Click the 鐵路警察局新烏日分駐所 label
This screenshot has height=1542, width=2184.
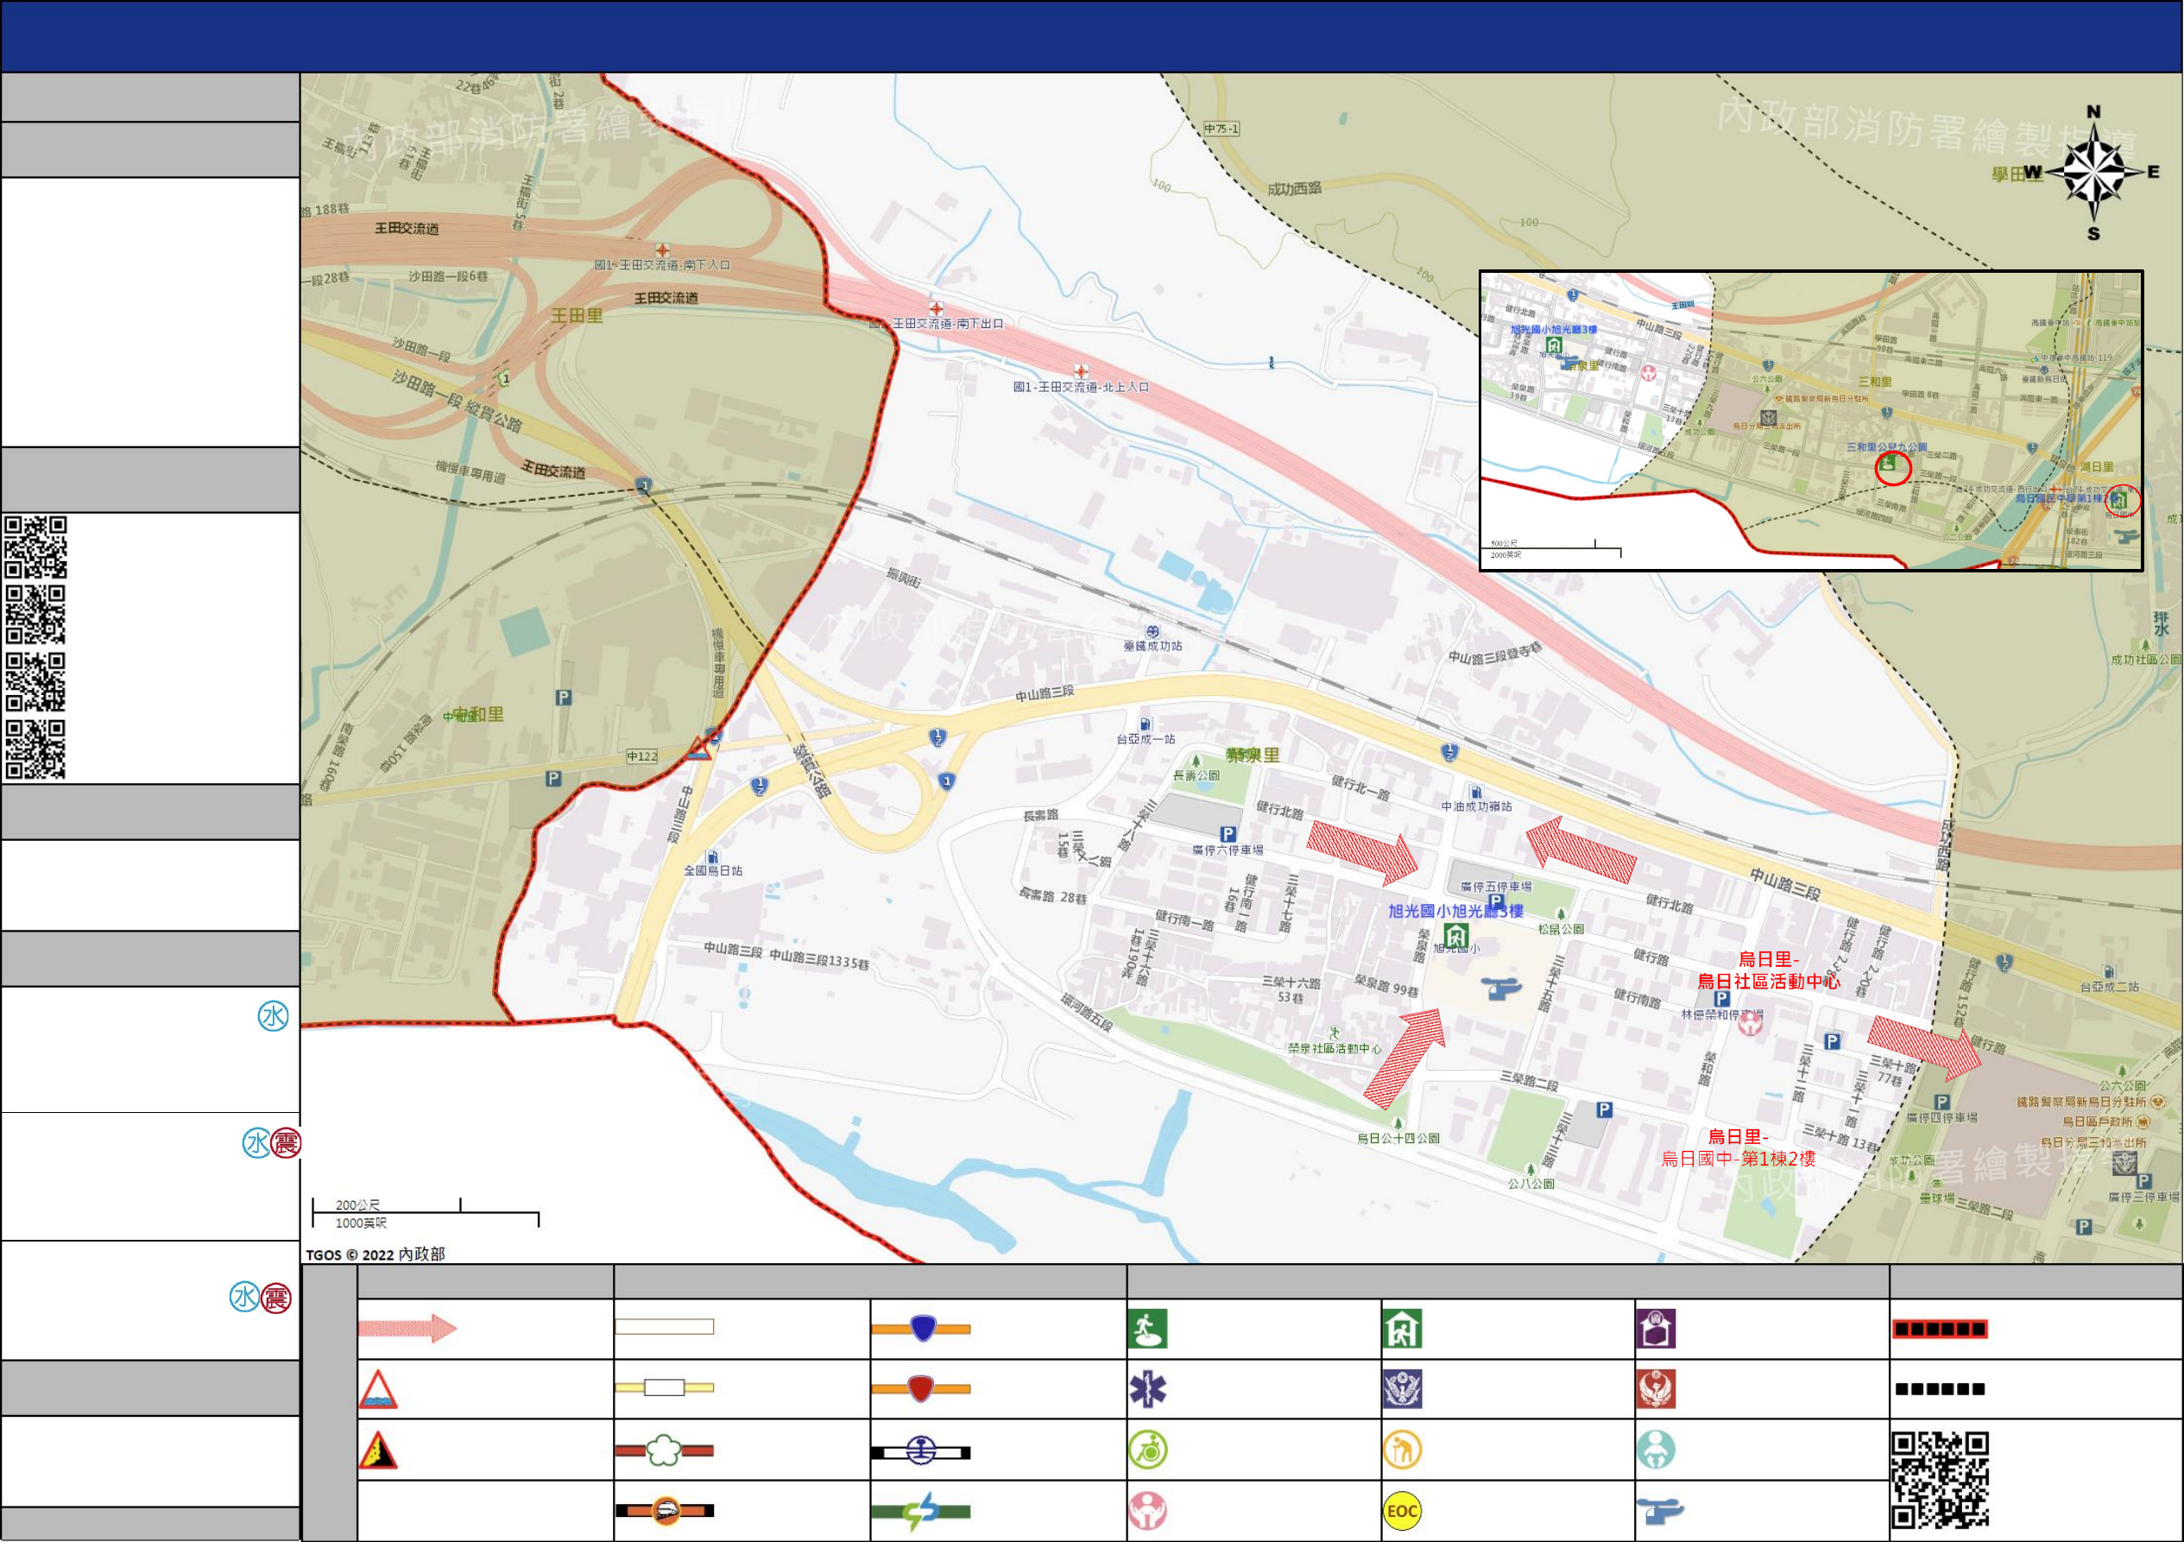(2081, 1102)
